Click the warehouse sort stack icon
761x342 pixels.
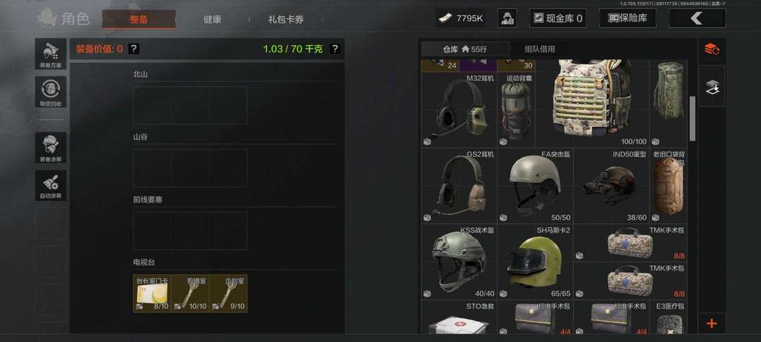coord(712,49)
